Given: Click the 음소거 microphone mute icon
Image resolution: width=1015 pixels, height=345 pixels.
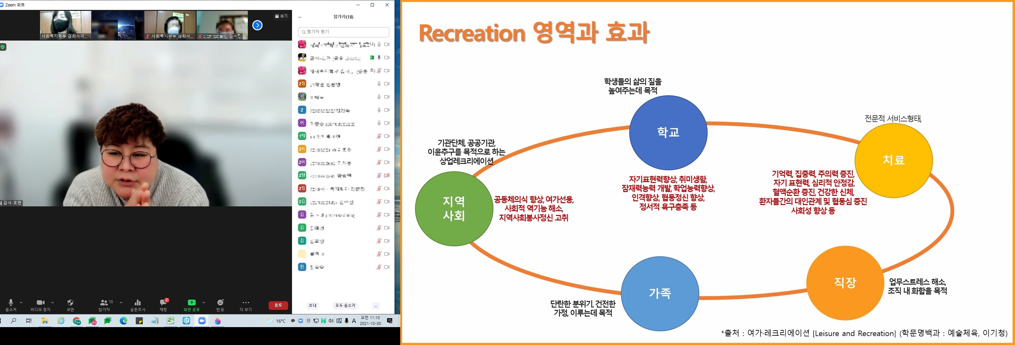Looking at the screenshot, I should click(11, 303).
